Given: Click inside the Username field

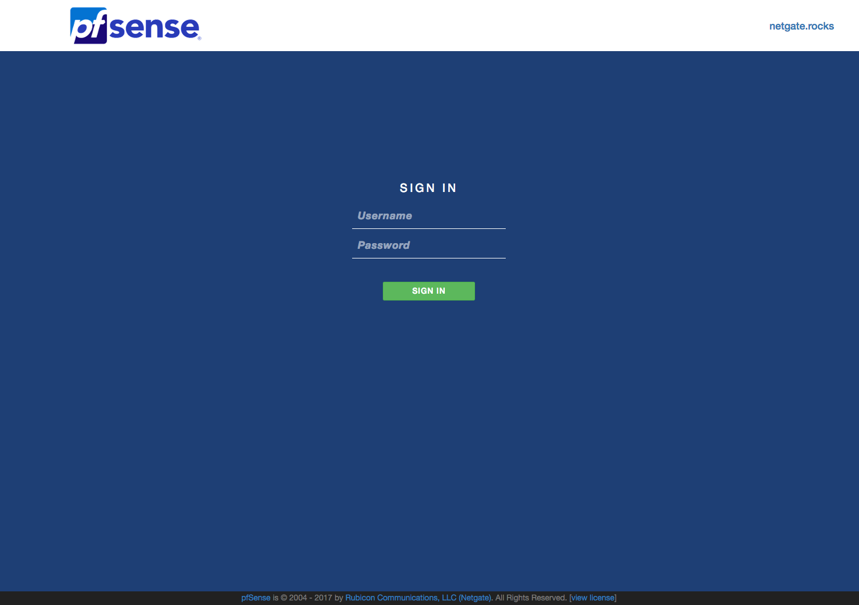Looking at the screenshot, I should tap(428, 216).
